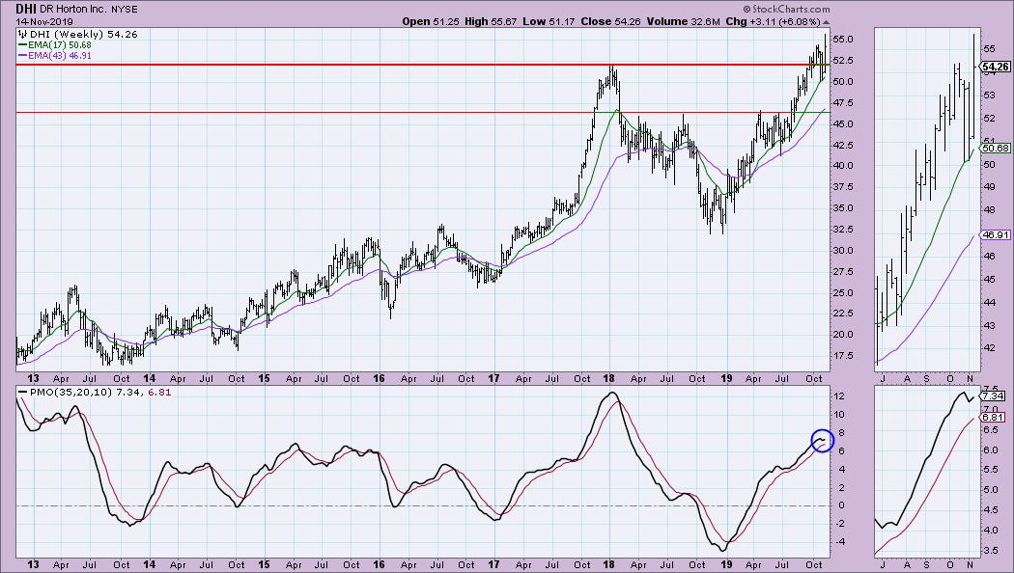Click the 22.5 price axis label
1014x573 pixels.
click(x=844, y=314)
